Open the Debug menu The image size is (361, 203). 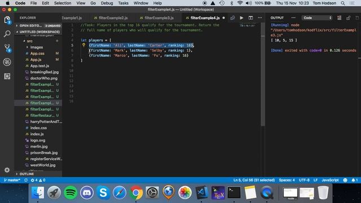pos(107,3)
